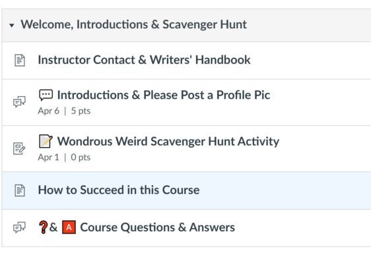The image size is (371, 267).
Task: Open How to Succeed in this Course
Action: (x=119, y=190)
